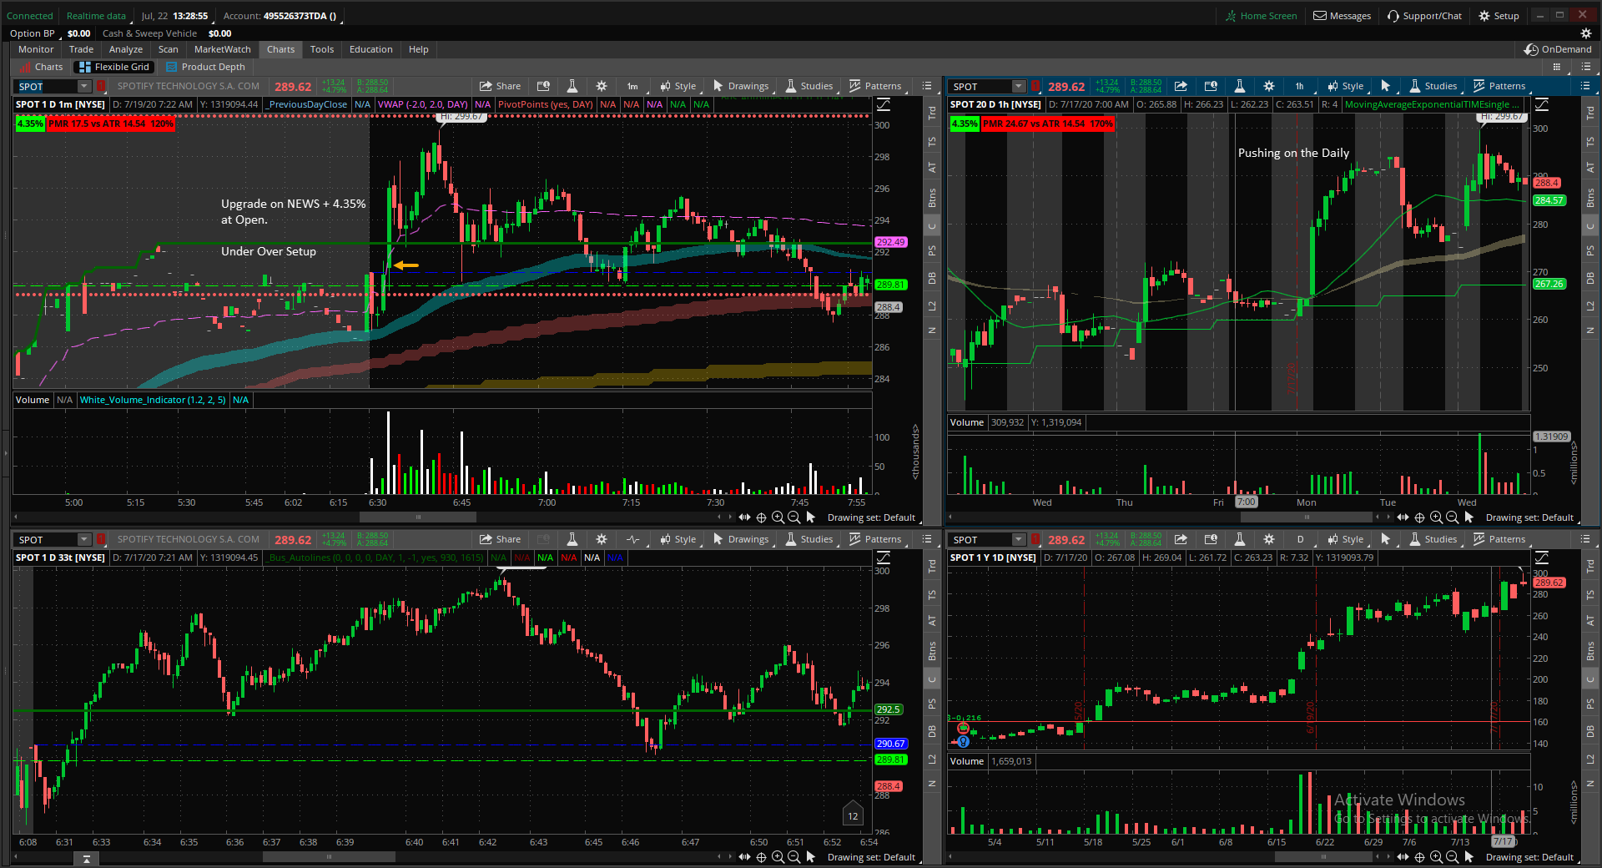
Task: Click the OnDemand button
Action: click(x=1558, y=49)
